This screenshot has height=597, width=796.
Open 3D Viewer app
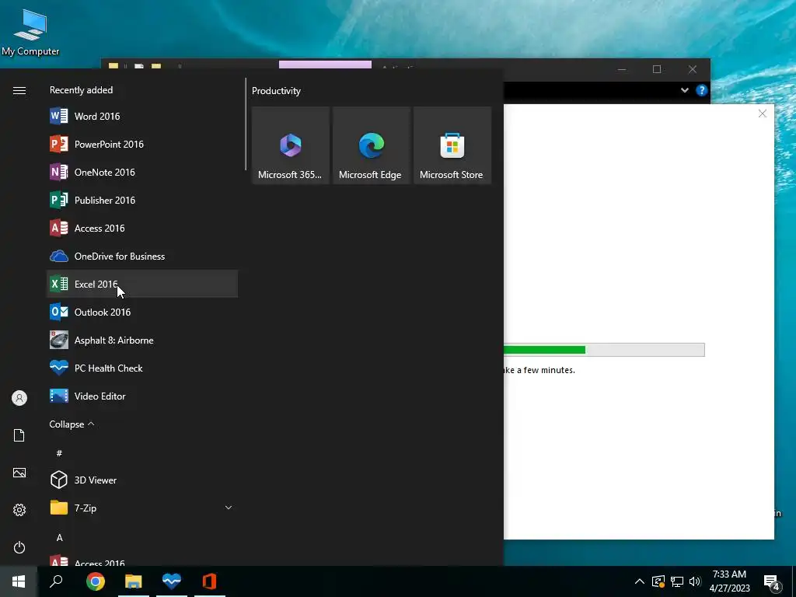point(142,480)
